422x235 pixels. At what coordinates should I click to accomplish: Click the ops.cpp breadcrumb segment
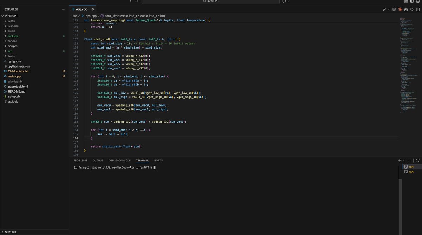[91, 16]
